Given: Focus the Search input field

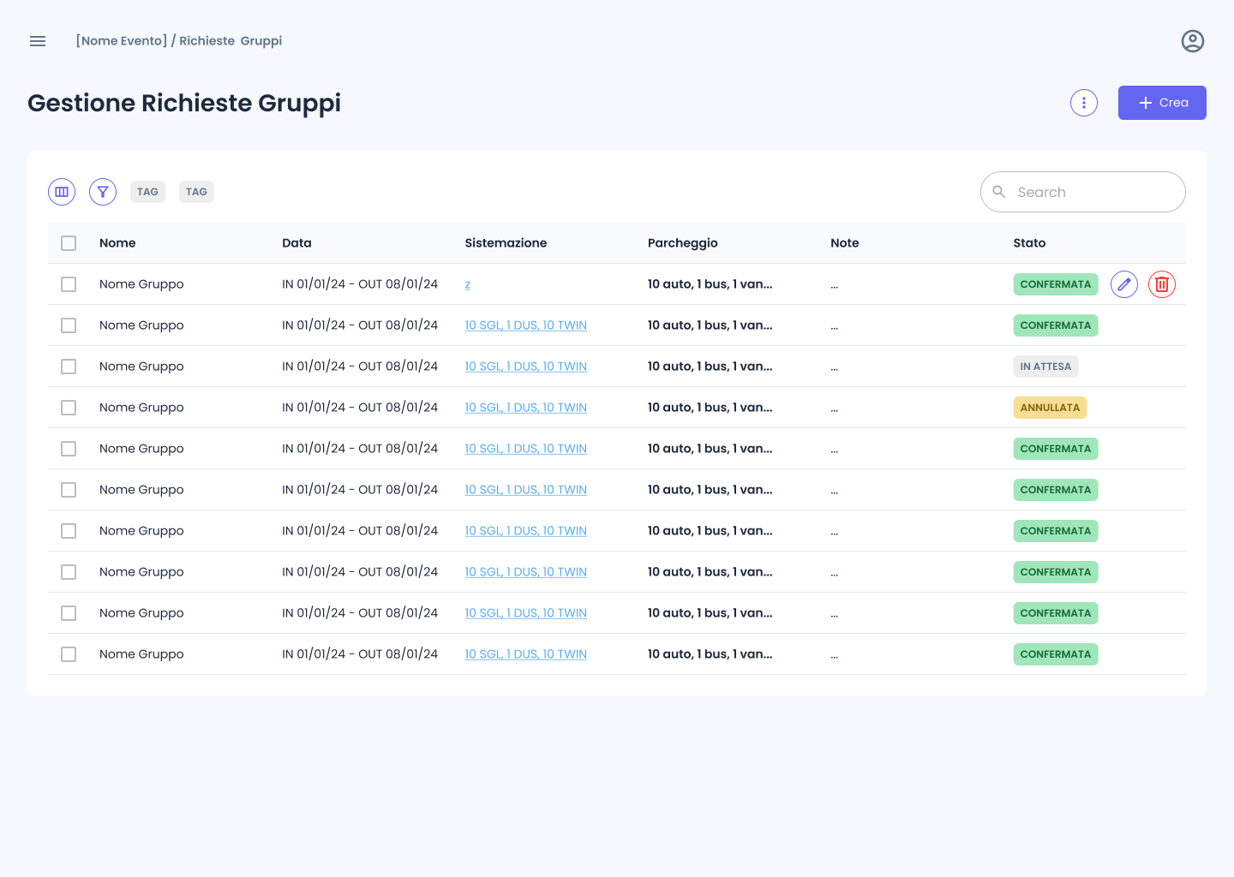Looking at the screenshot, I should tap(1083, 192).
